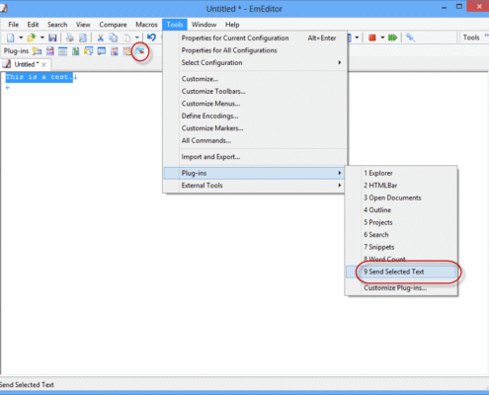
Task: Open the View menu
Action: [x=83, y=25]
